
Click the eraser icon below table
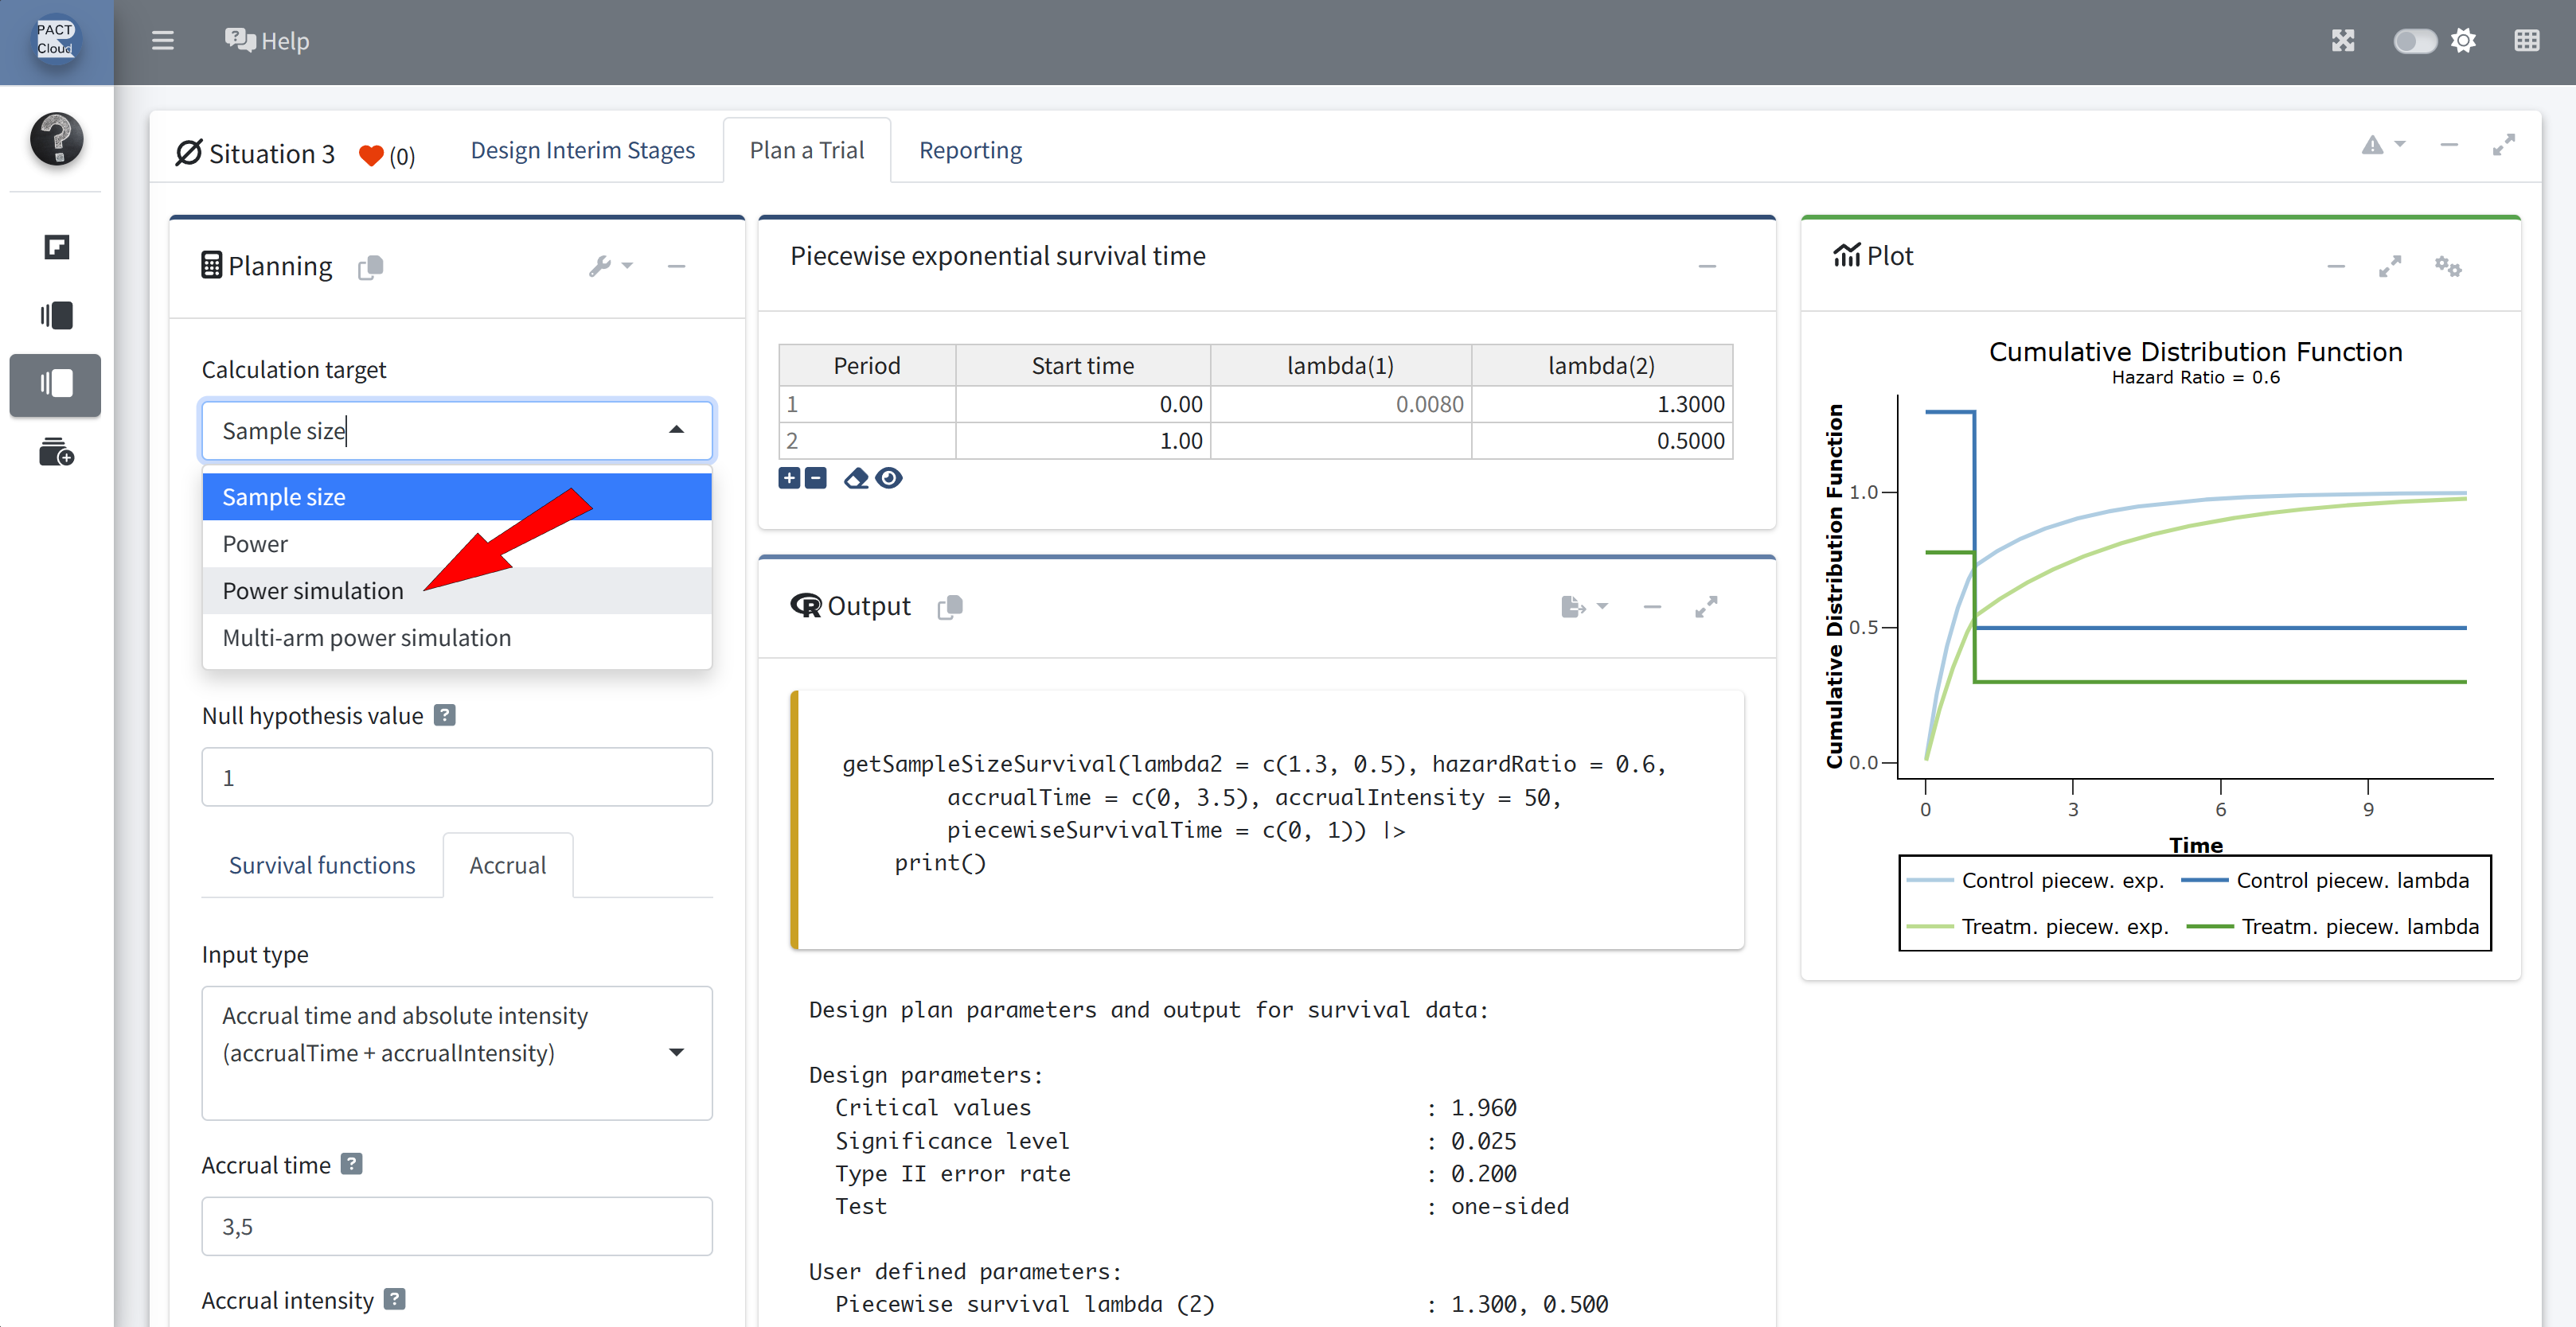(x=856, y=477)
